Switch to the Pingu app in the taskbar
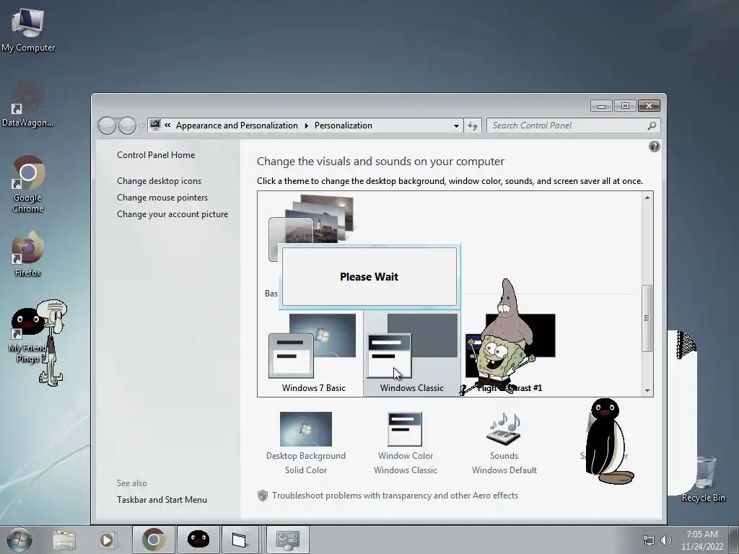This screenshot has height=554, width=739. [x=198, y=540]
